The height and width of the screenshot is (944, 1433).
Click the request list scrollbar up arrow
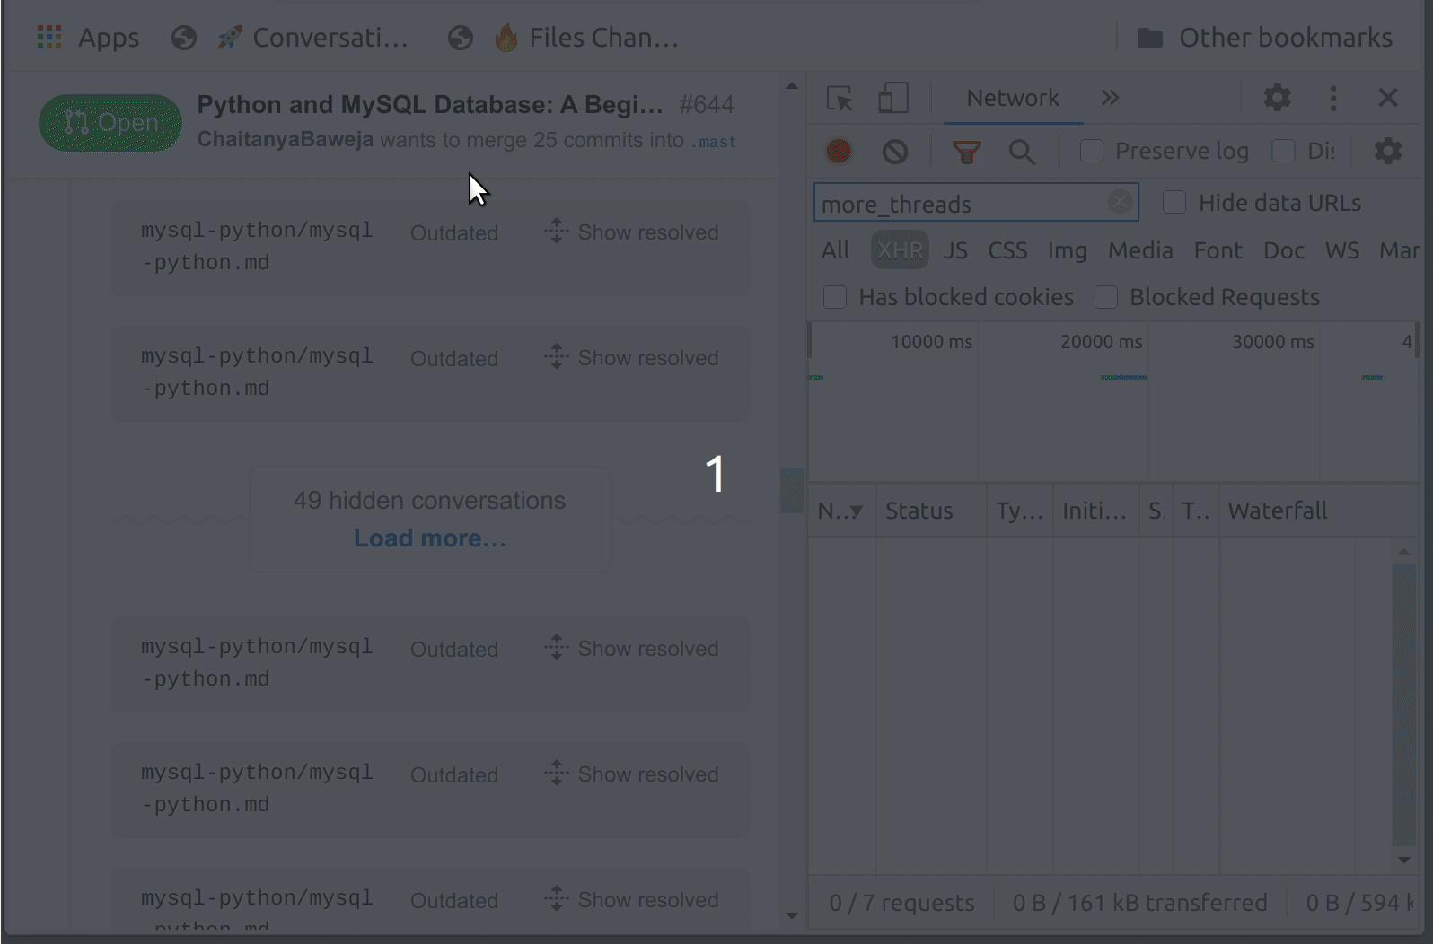1404,551
